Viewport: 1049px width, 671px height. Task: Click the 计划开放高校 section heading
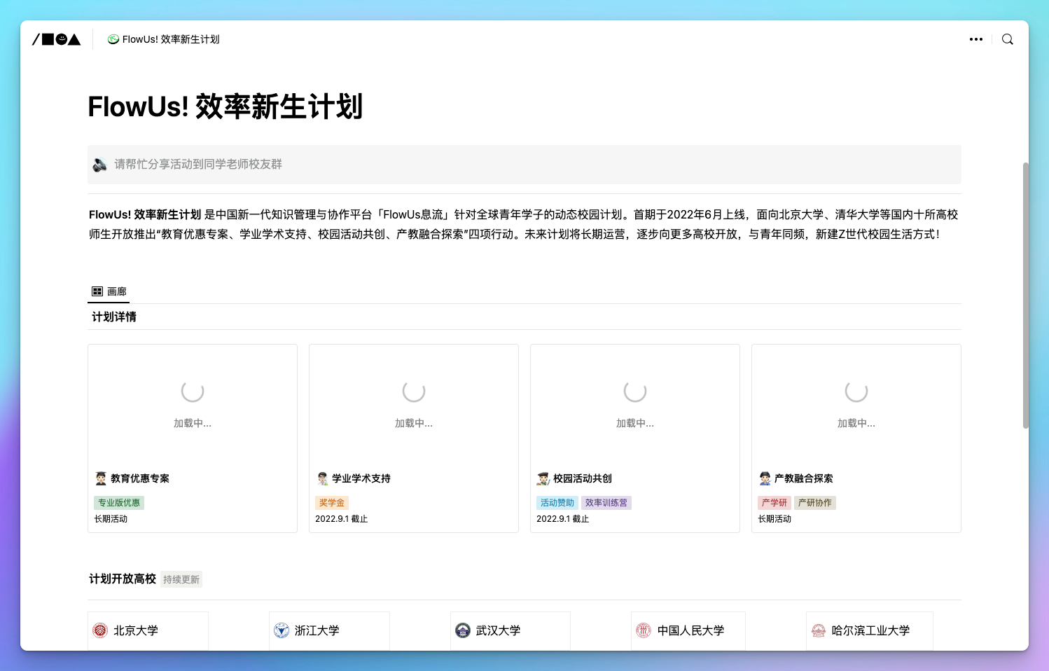tap(123, 579)
